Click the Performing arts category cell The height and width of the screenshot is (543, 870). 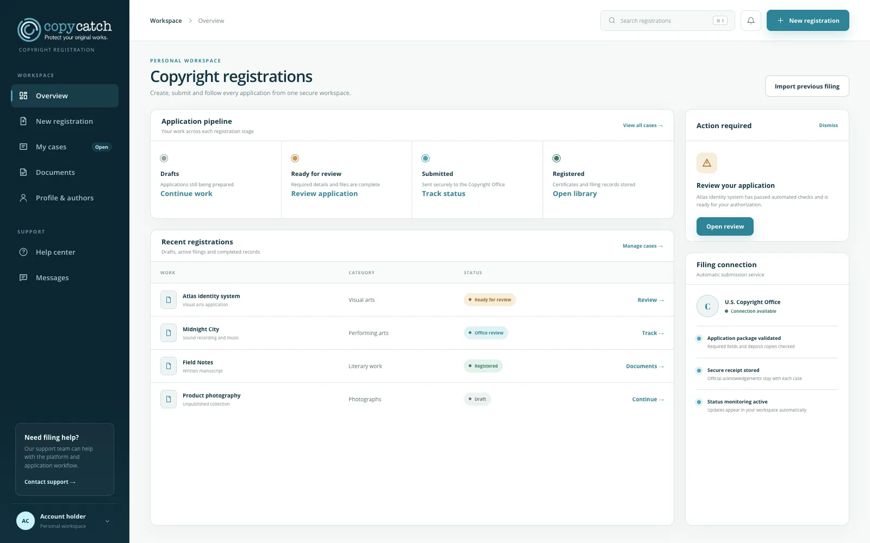pyautogui.click(x=369, y=333)
